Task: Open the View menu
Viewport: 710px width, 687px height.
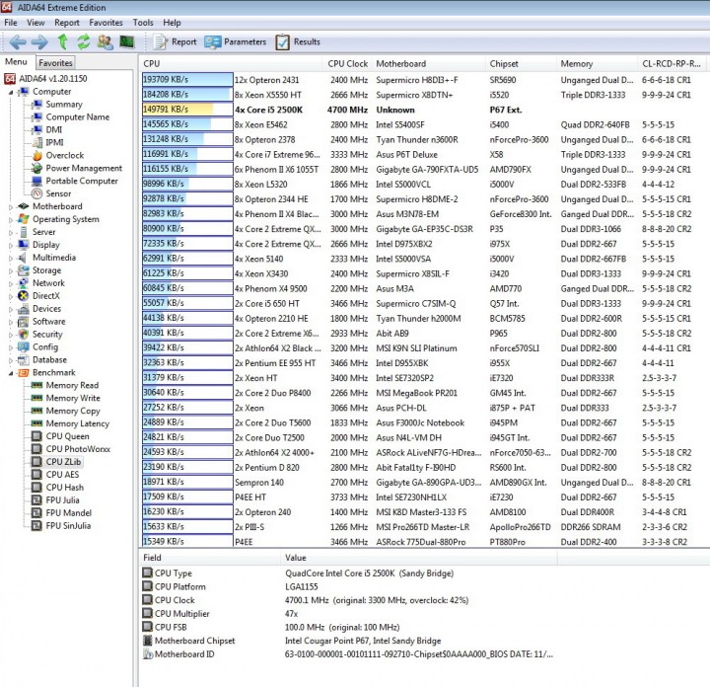Action: [x=35, y=23]
